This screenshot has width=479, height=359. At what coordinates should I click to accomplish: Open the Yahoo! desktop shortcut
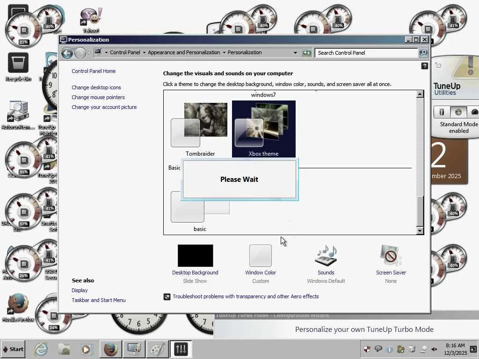pyautogui.click(x=91, y=20)
